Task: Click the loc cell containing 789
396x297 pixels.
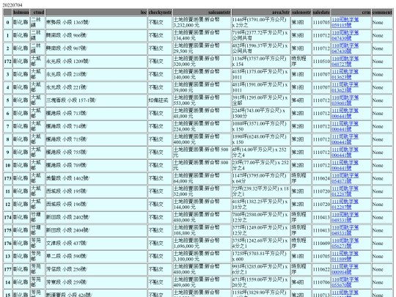Action: click(x=96, y=166)
